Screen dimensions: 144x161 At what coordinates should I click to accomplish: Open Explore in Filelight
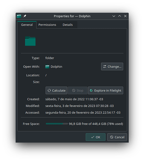pyautogui.click(x=106, y=90)
